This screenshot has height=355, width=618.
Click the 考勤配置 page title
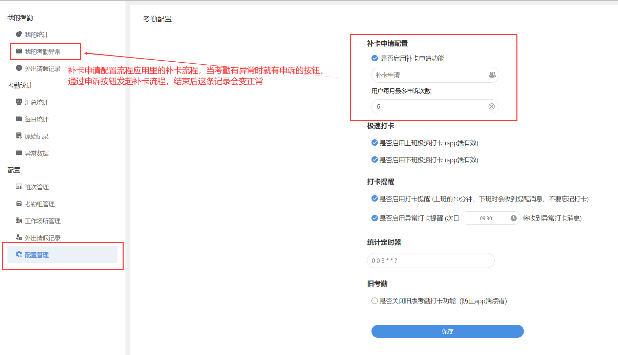[x=157, y=19]
